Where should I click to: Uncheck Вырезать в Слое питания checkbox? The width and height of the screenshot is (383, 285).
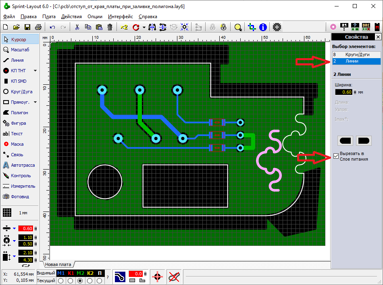336,156
